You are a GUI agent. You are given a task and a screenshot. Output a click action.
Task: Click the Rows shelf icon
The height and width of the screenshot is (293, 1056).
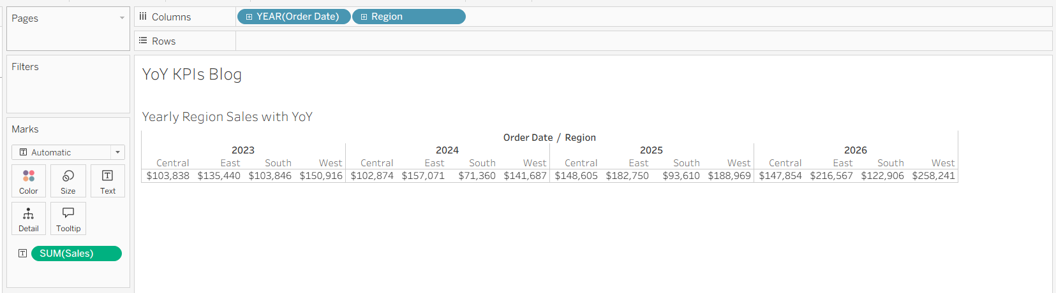143,41
